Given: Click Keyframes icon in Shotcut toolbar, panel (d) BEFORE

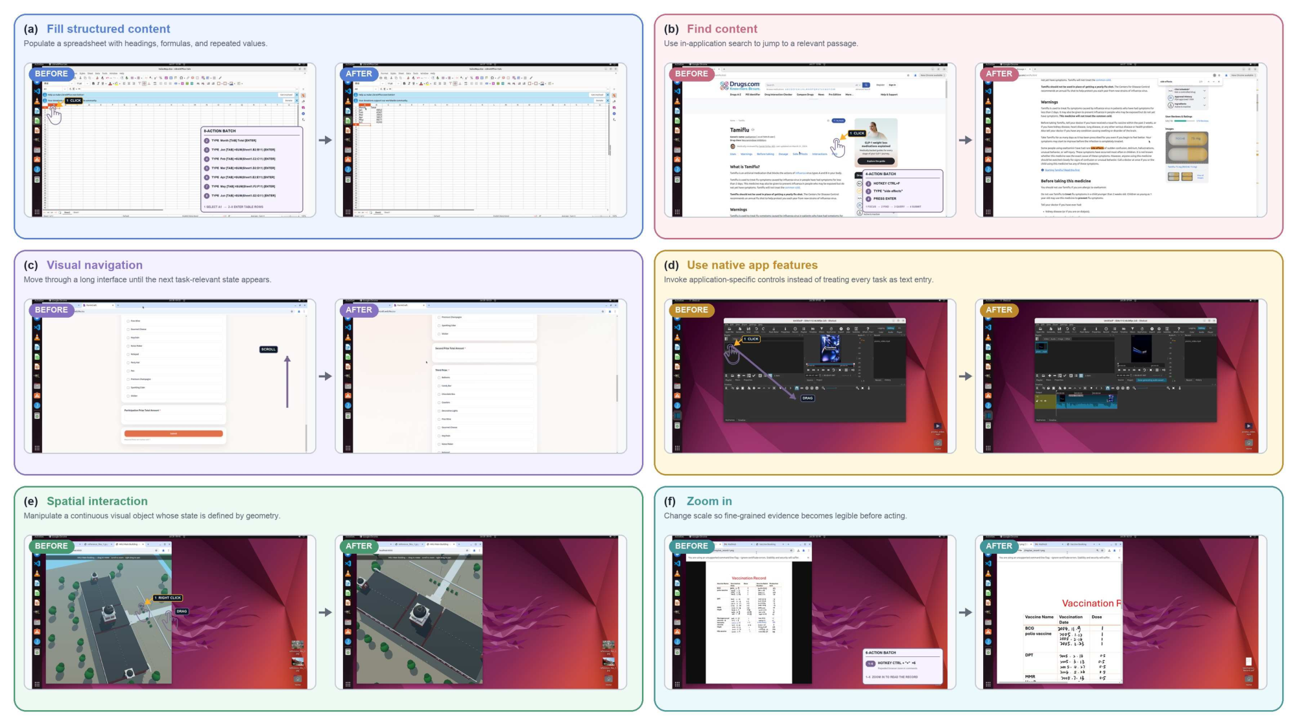Looking at the screenshot, I should (831, 330).
